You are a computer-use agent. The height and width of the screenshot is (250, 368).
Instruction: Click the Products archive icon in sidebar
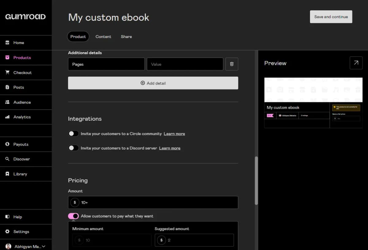pyautogui.click(x=7, y=58)
